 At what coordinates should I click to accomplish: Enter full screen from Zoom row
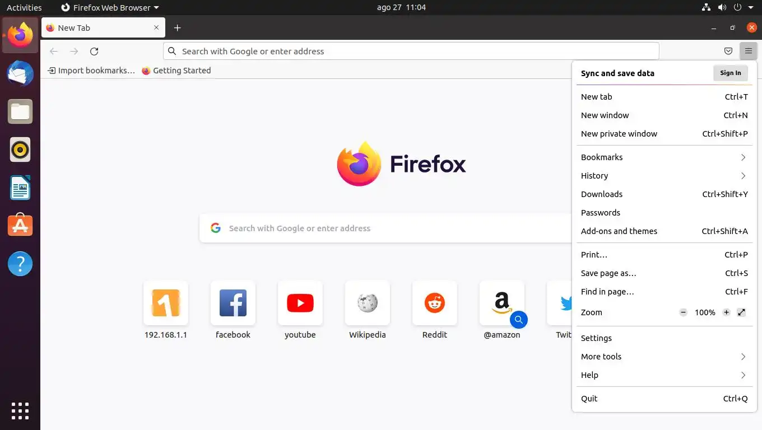(x=741, y=312)
